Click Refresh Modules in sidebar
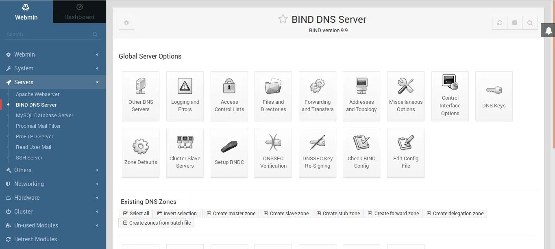The height and width of the screenshot is (249, 555). pyautogui.click(x=53, y=239)
